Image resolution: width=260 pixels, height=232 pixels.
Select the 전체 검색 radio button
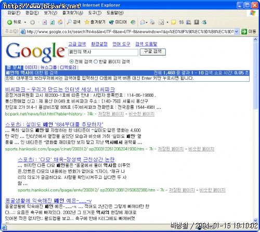point(71,61)
